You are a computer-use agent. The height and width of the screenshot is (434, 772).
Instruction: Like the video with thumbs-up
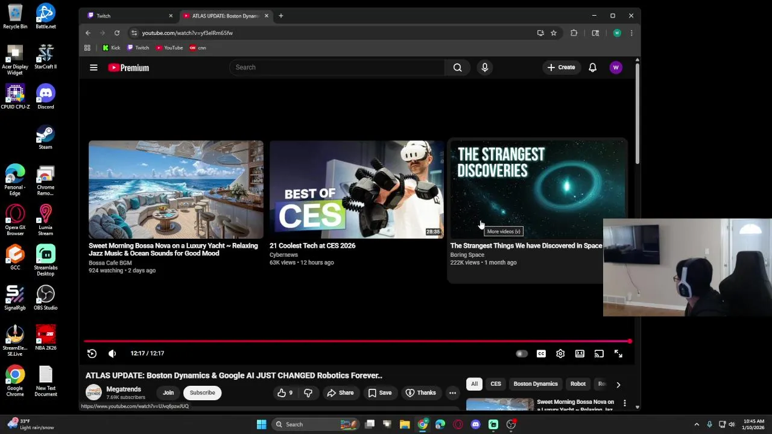(285, 393)
